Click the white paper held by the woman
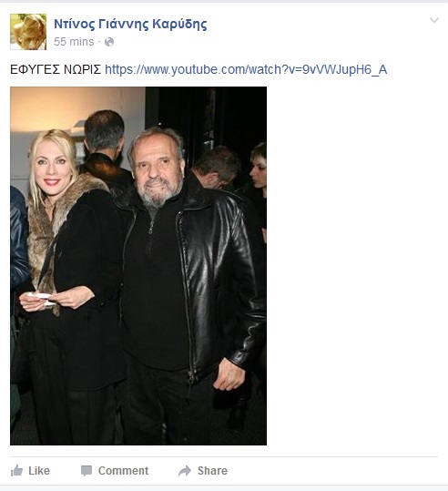Screen dimensions: 448x491 [x=40, y=298]
